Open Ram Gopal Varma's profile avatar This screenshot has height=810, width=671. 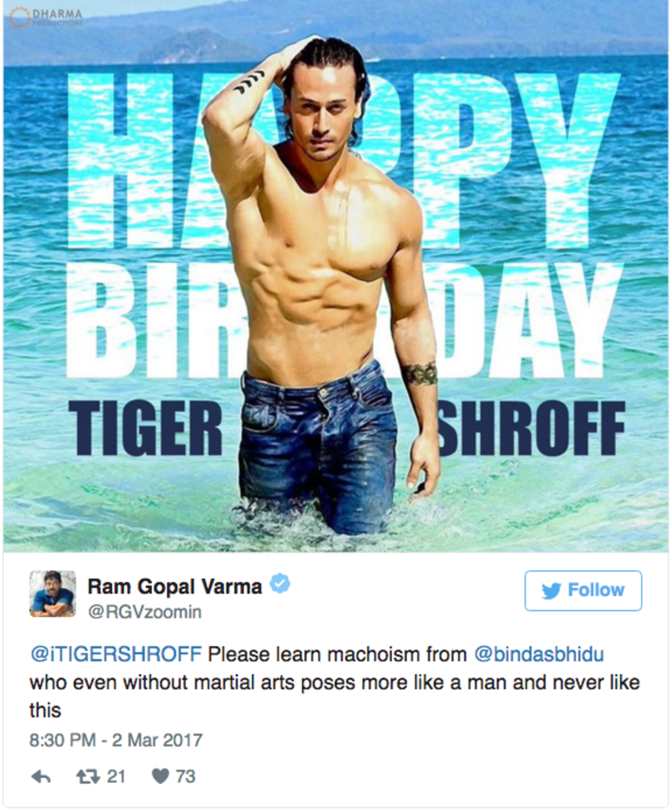tap(52, 594)
